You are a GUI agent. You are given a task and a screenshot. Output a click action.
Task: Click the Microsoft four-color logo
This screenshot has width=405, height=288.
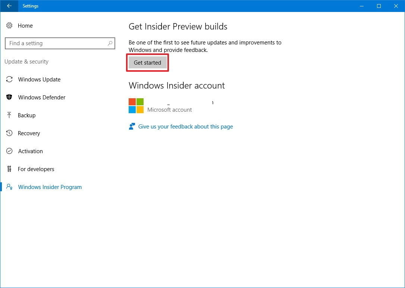[x=136, y=106]
